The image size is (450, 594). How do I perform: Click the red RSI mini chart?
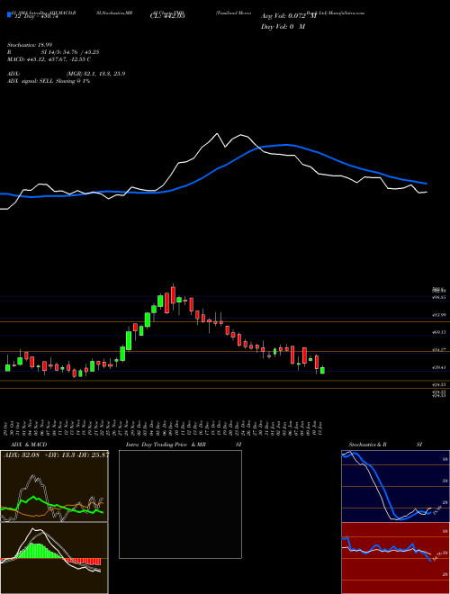coord(395,558)
